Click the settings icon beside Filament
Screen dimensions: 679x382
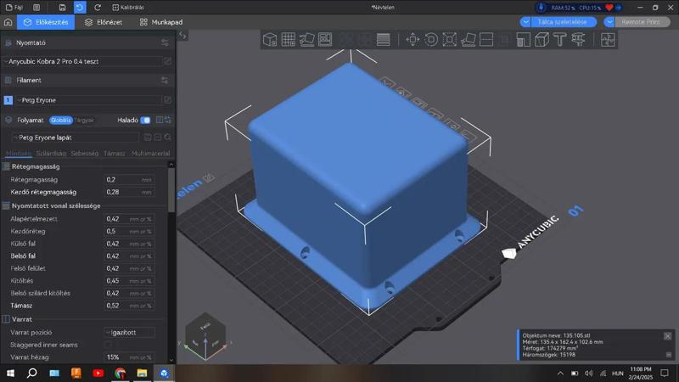tap(165, 80)
